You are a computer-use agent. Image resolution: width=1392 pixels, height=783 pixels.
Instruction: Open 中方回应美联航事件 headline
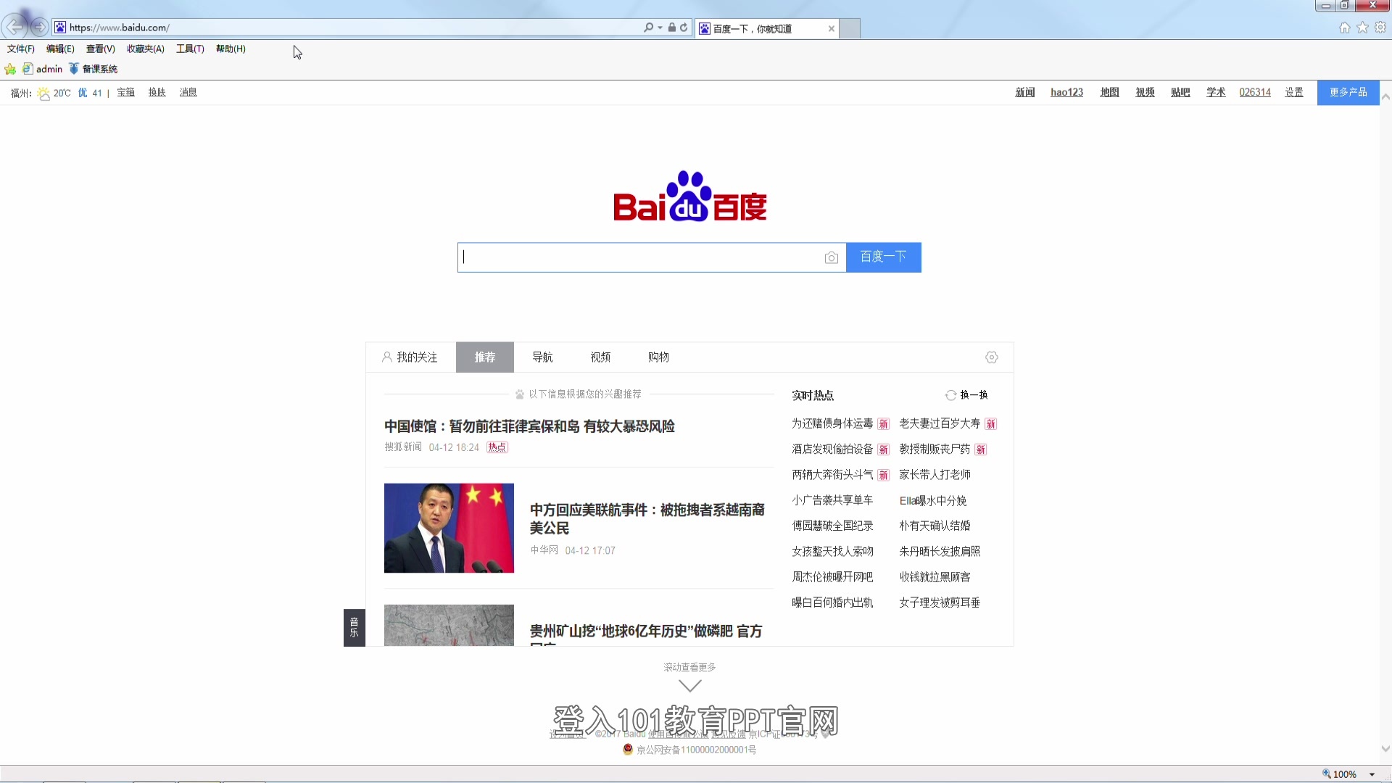click(647, 519)
